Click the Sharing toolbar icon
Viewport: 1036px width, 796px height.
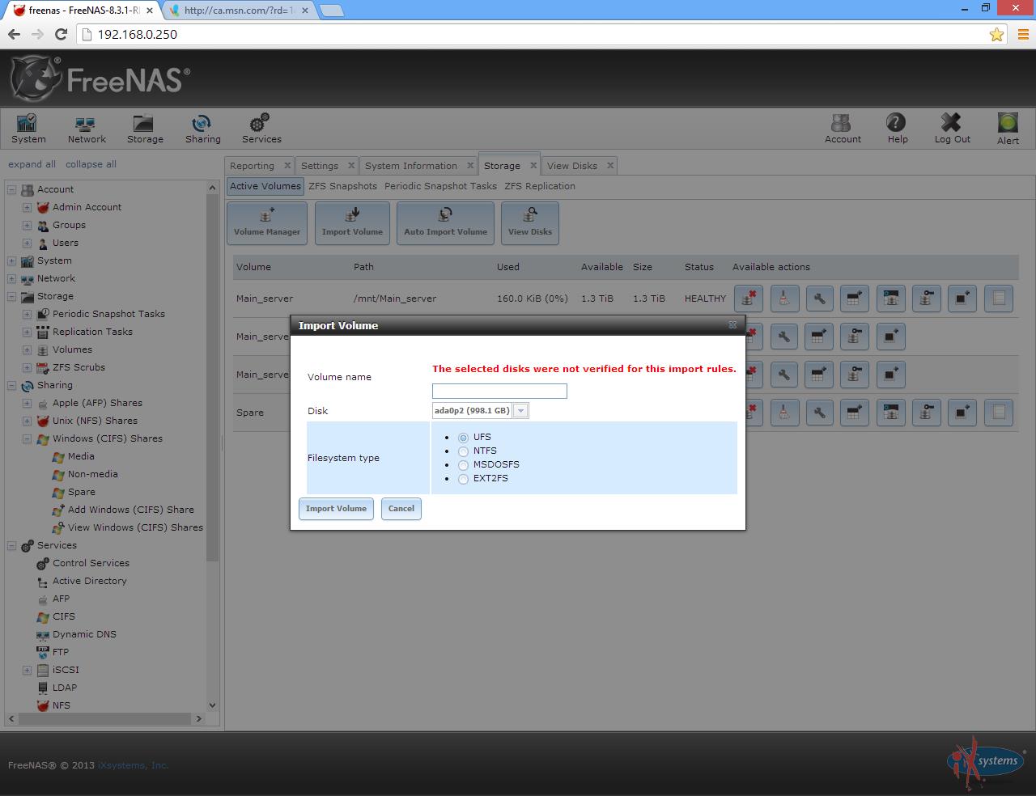202,124
